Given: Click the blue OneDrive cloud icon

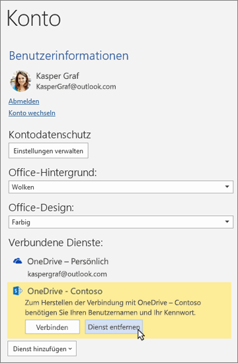Looking at the screenshot, I should 18,261.
